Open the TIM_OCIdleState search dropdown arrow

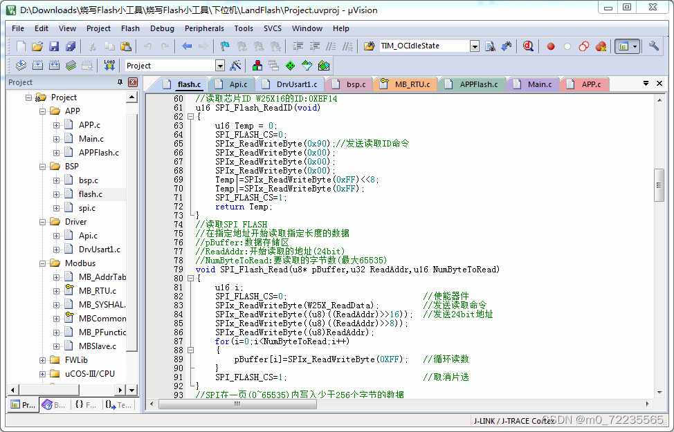click(x=475, y=46)
